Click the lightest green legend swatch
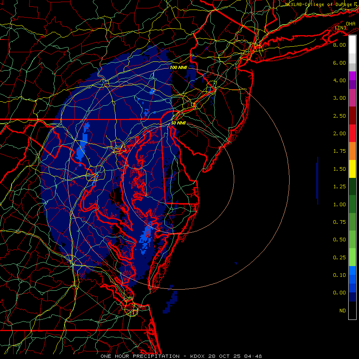This screenshot has width=359, height=359. coord(352,257)
